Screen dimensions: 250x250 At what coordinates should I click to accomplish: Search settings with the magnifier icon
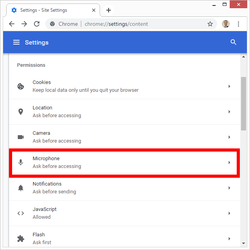(233, 42)
